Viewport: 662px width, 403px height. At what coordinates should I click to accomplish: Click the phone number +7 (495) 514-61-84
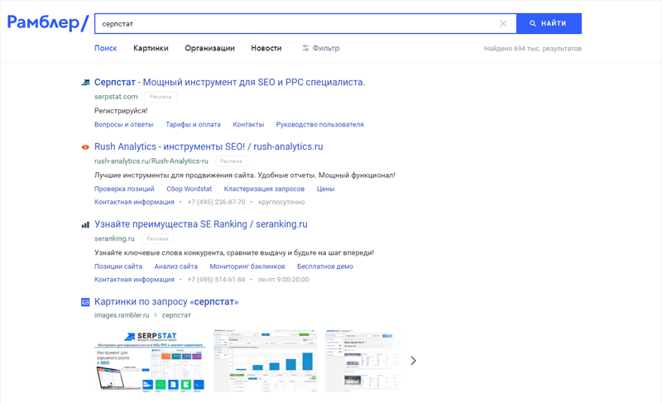coord(216,280)
